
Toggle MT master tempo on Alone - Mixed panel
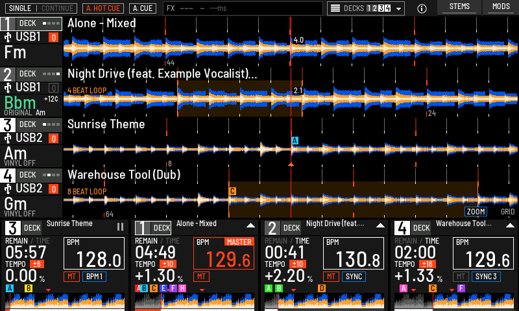201,277
